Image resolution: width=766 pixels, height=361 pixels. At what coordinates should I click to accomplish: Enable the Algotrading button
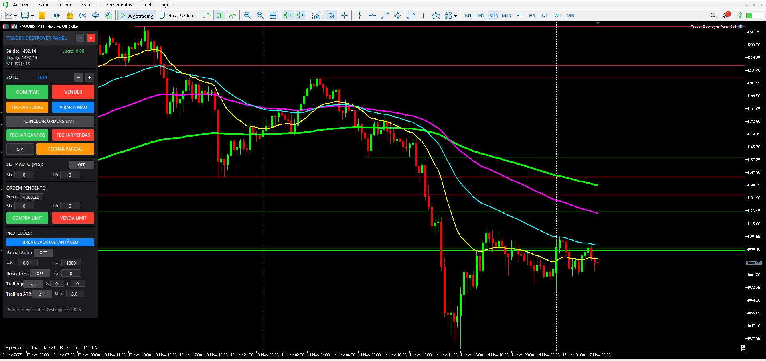137,16
